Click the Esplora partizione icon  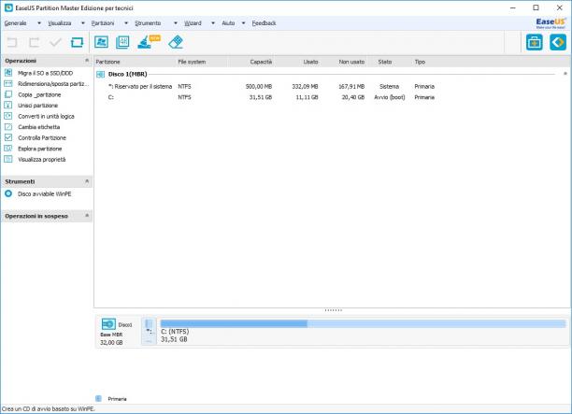click(x=8, y=149)
